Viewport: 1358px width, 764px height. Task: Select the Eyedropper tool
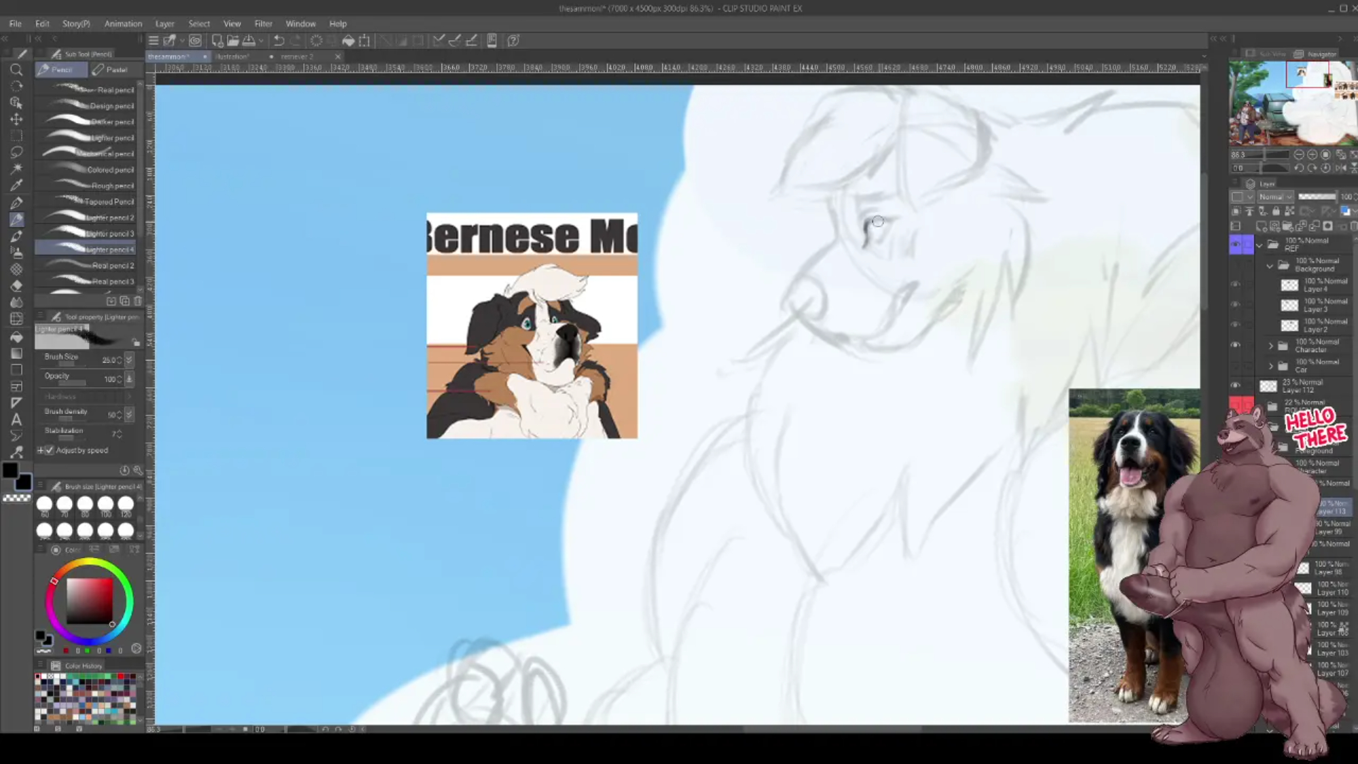[x=16, y=185]
